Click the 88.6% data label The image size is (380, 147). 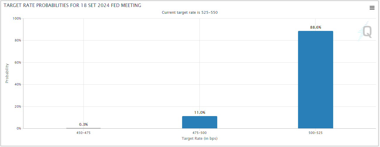[316, 27]
